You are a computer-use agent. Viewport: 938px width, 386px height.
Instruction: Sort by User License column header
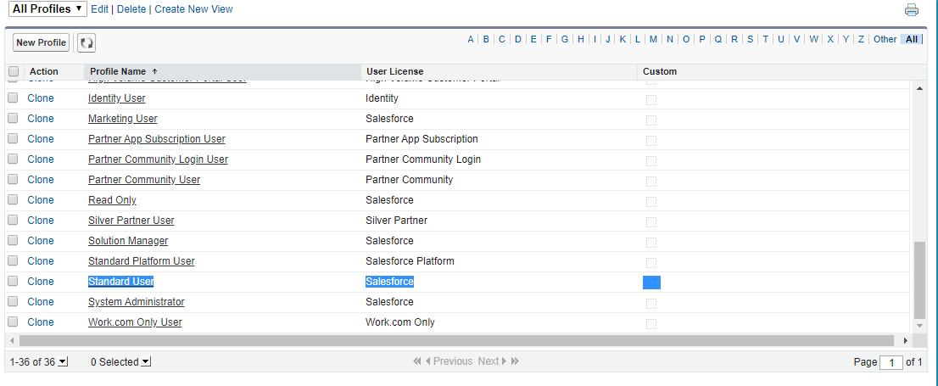395,71
